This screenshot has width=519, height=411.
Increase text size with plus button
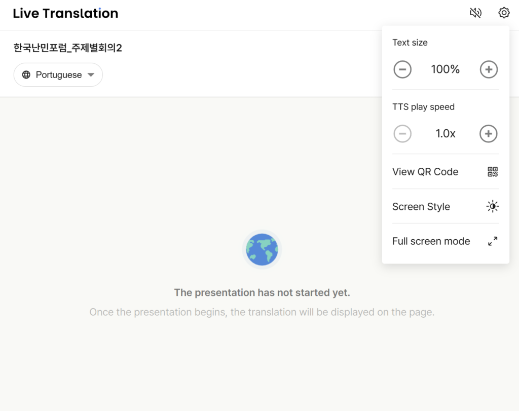[489, 69]
